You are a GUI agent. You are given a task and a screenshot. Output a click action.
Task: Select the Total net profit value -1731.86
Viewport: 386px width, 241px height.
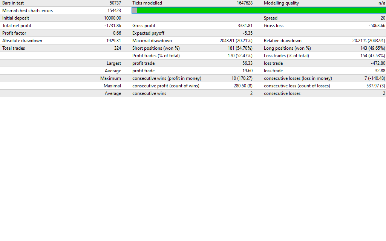click(112, 26)
